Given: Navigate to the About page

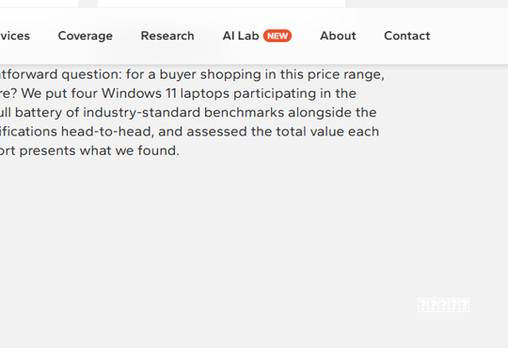Looking at the screenshot, I should [x=338, y=36].
